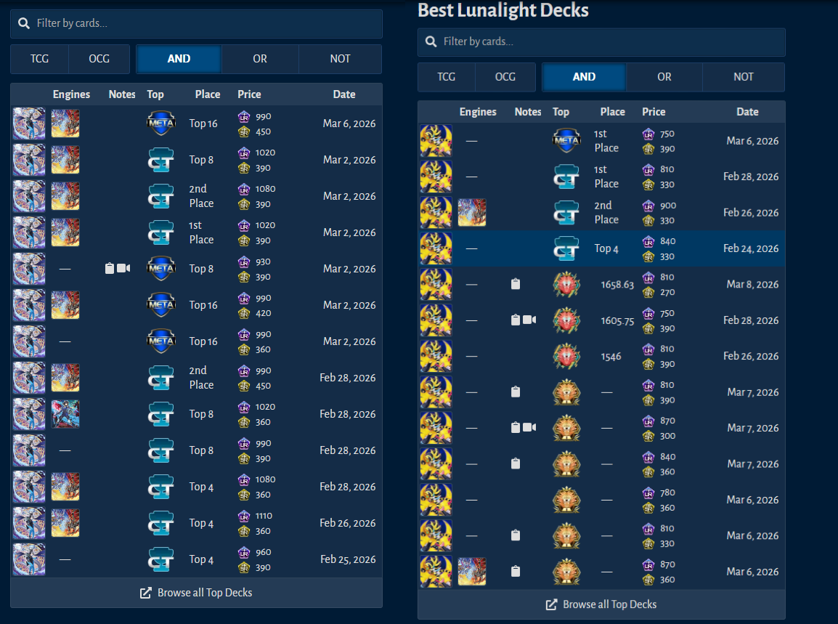The height and width of the screenshot is (624, 838).
Task: Sort left table by Date header
Action: (344, 94)
